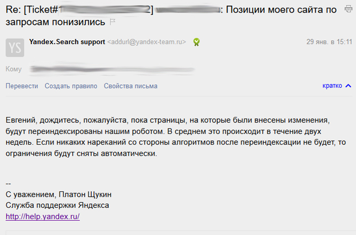
Task: Open the YS sender avatar
Action: point(15,47)
